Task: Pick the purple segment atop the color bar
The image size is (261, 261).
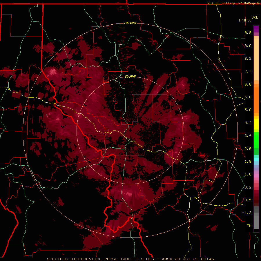Action: pos(256,29)
